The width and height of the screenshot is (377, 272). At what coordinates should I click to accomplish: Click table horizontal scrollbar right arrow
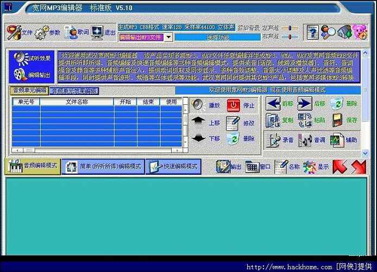177,150
